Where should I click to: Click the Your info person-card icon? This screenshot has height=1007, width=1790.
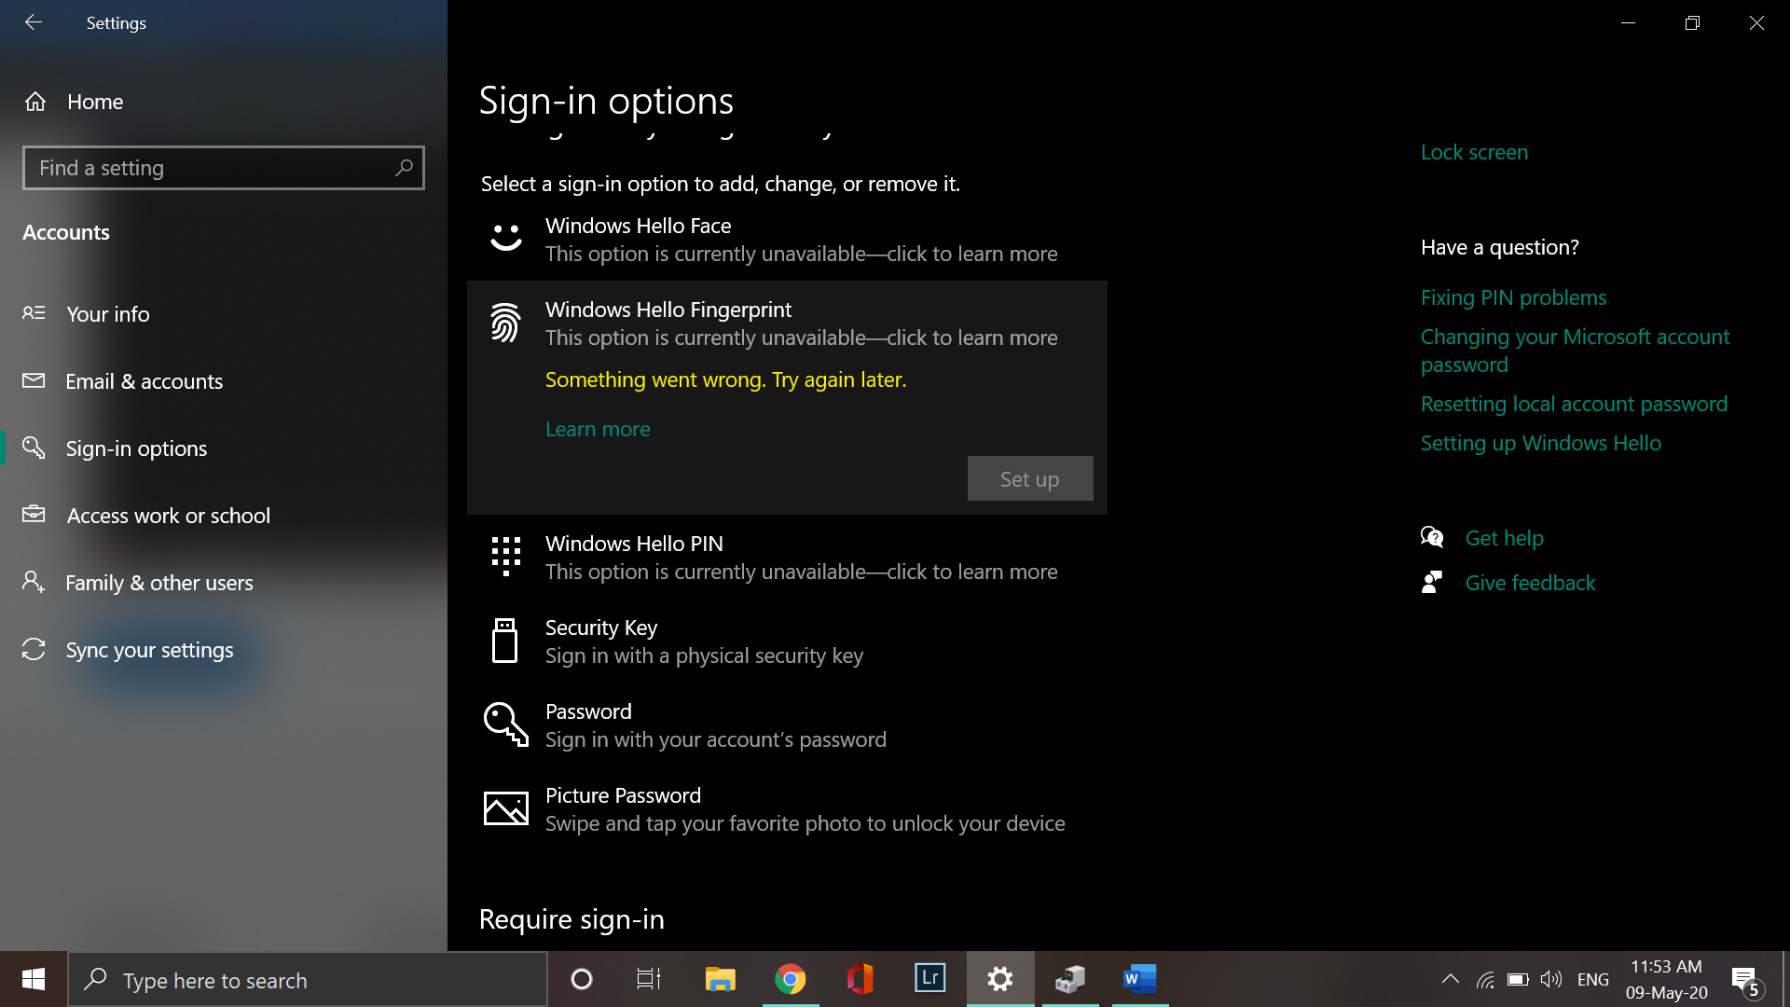point(34,313)
